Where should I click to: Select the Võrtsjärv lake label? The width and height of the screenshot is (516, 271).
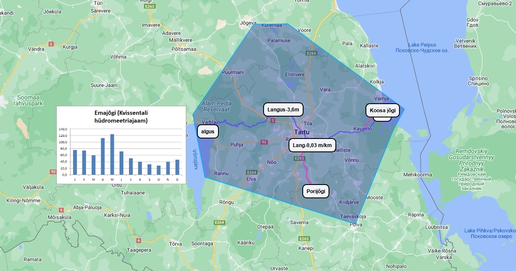(195, 159)
